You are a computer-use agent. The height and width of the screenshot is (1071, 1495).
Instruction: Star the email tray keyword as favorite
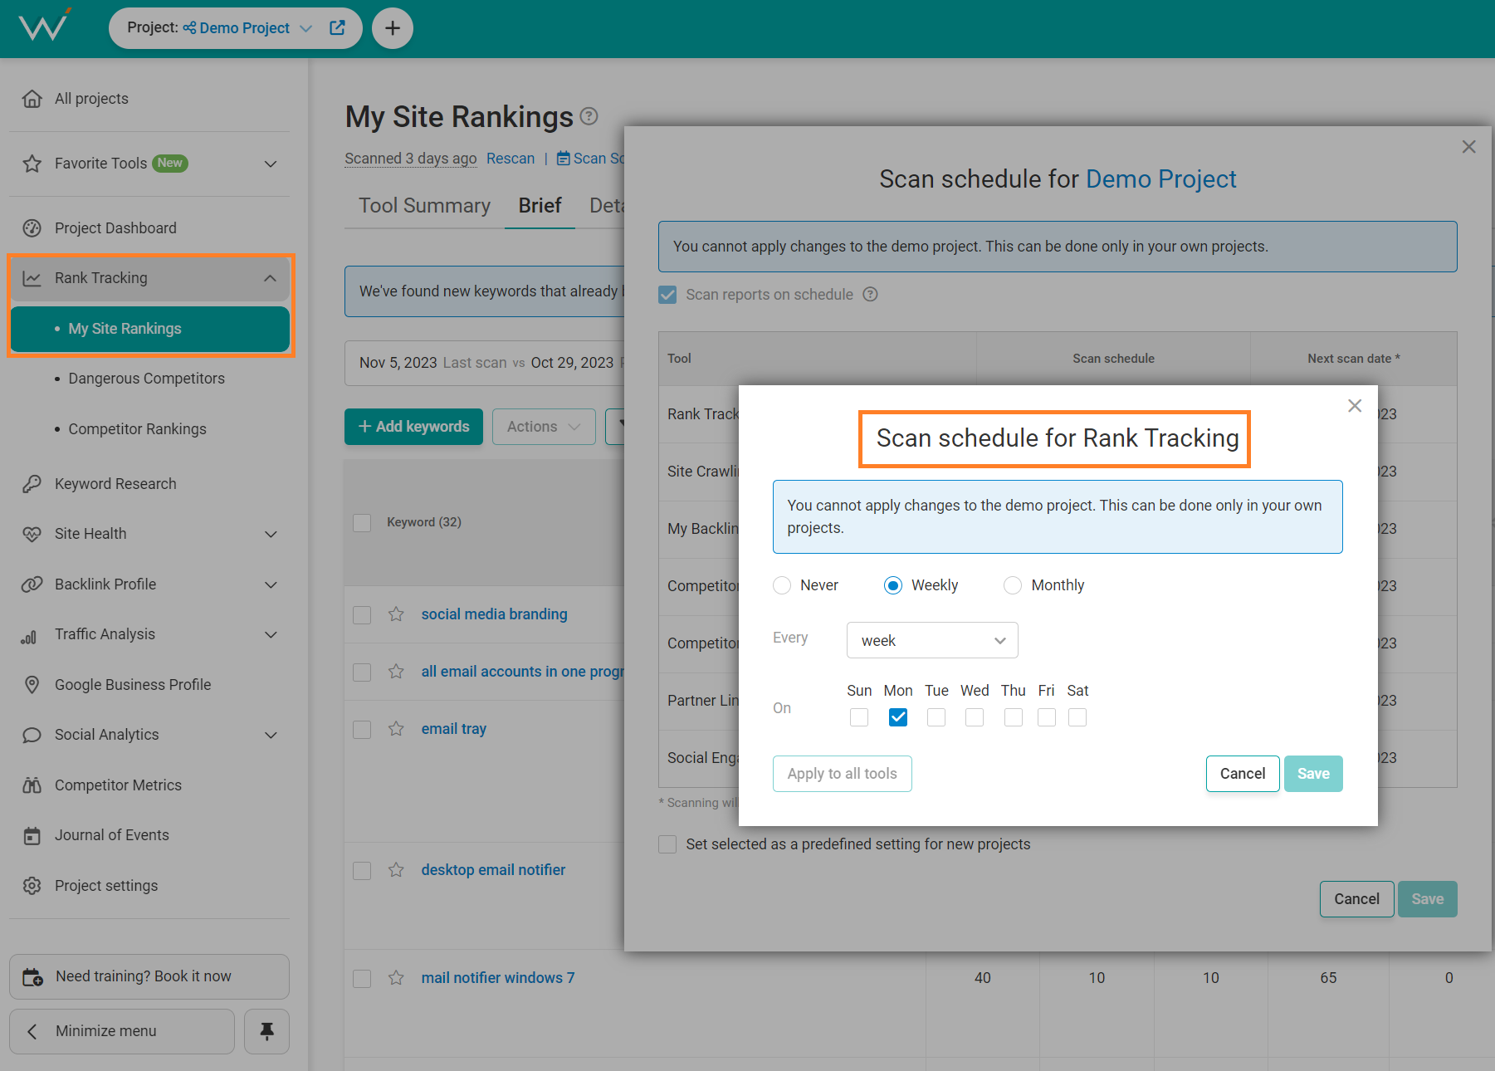tap(396, 729)
